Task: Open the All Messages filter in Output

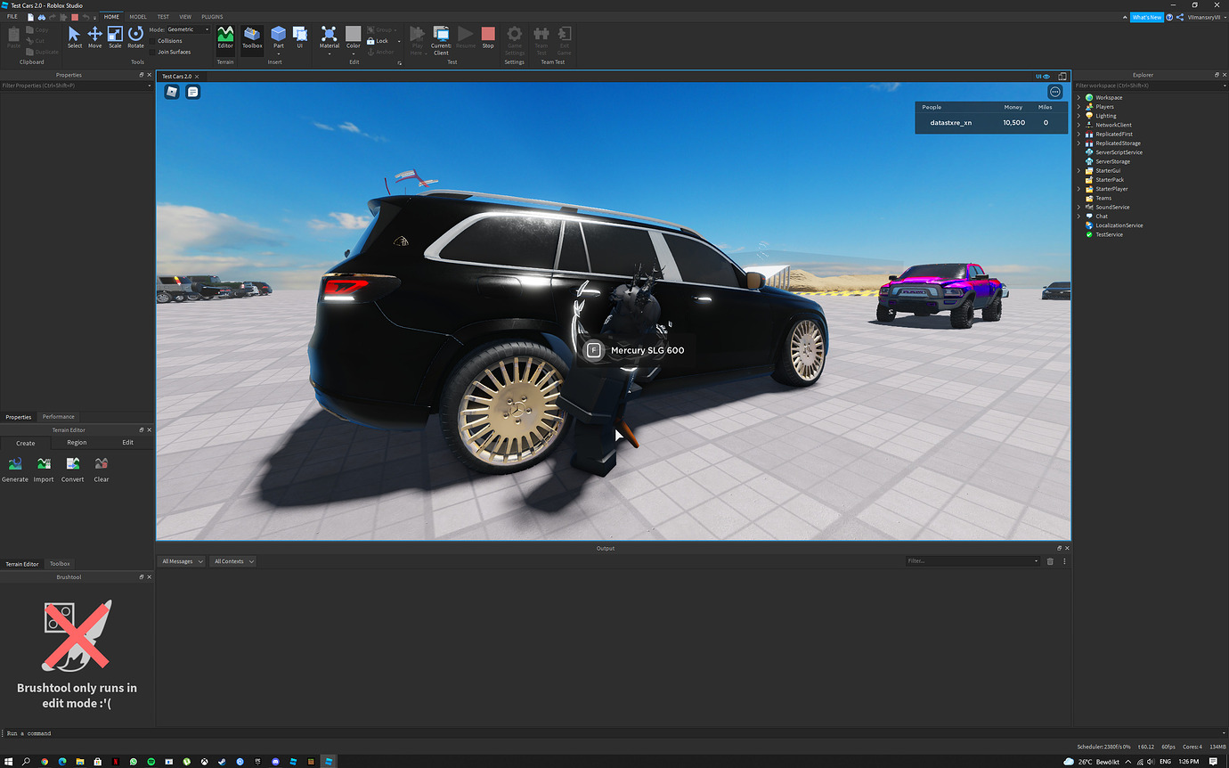Action: 181,561
